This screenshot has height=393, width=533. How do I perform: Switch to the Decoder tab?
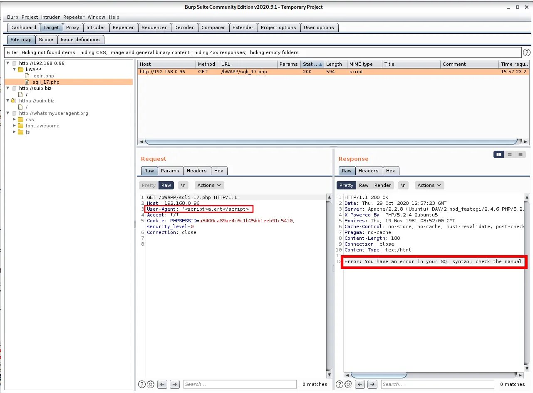184,27
